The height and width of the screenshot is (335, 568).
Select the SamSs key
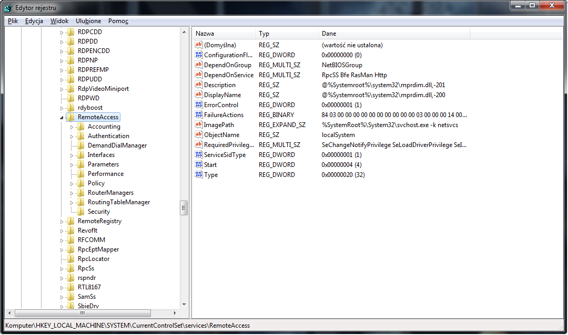87,296
